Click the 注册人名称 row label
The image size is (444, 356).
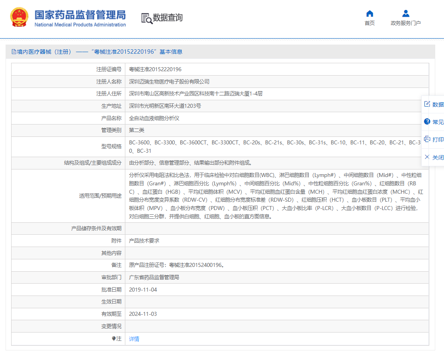pos(109,82)
